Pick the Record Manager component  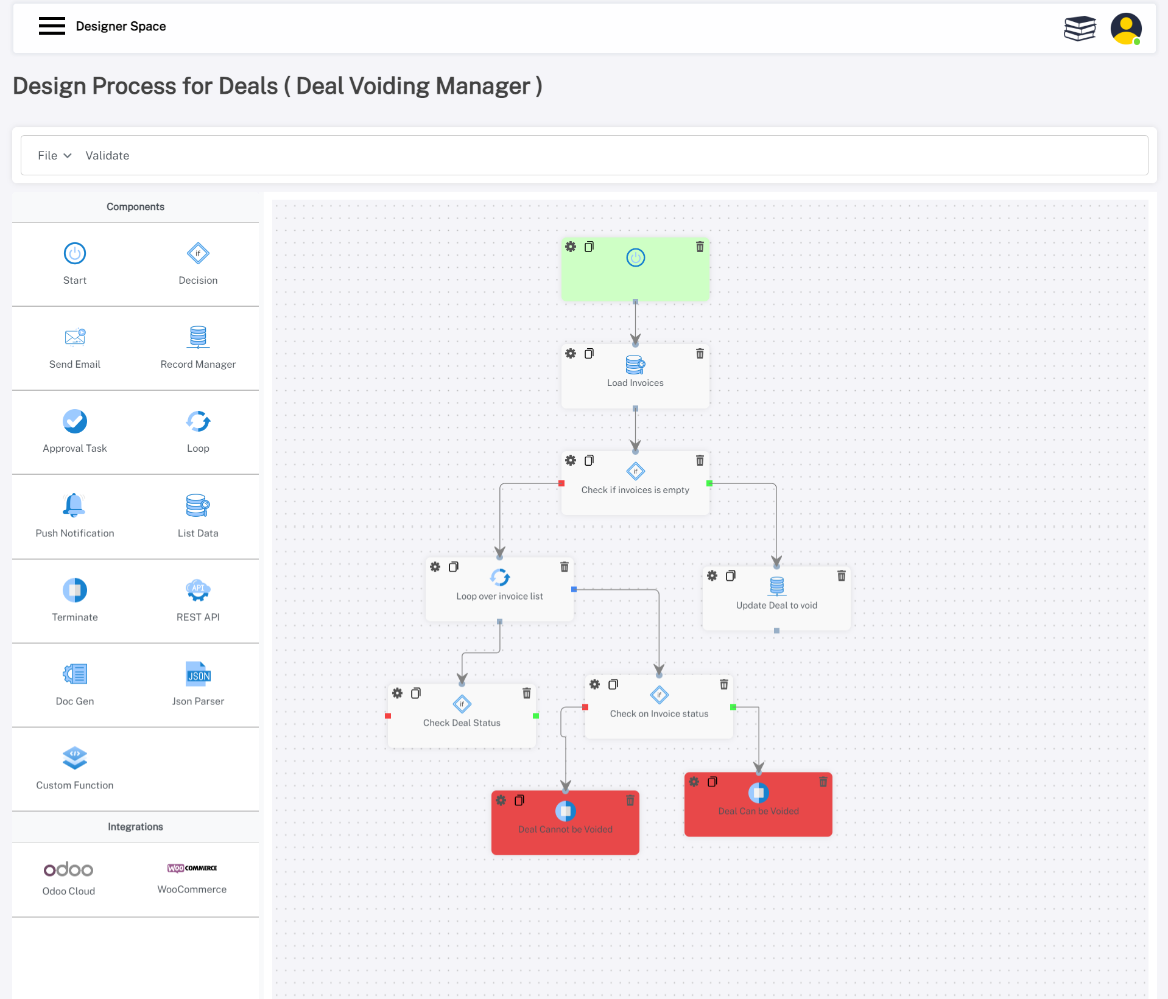click(x=198, y=338)
